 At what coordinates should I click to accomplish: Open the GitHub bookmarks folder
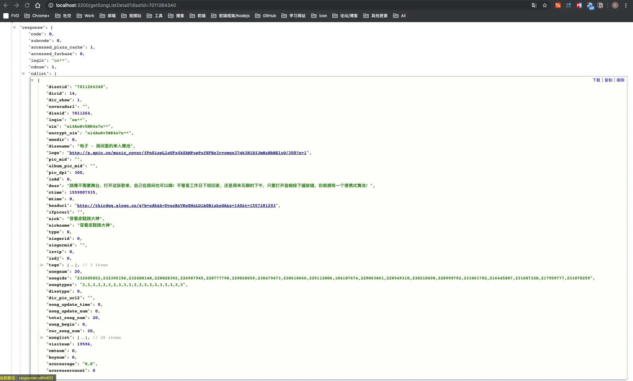click(266, 16)
